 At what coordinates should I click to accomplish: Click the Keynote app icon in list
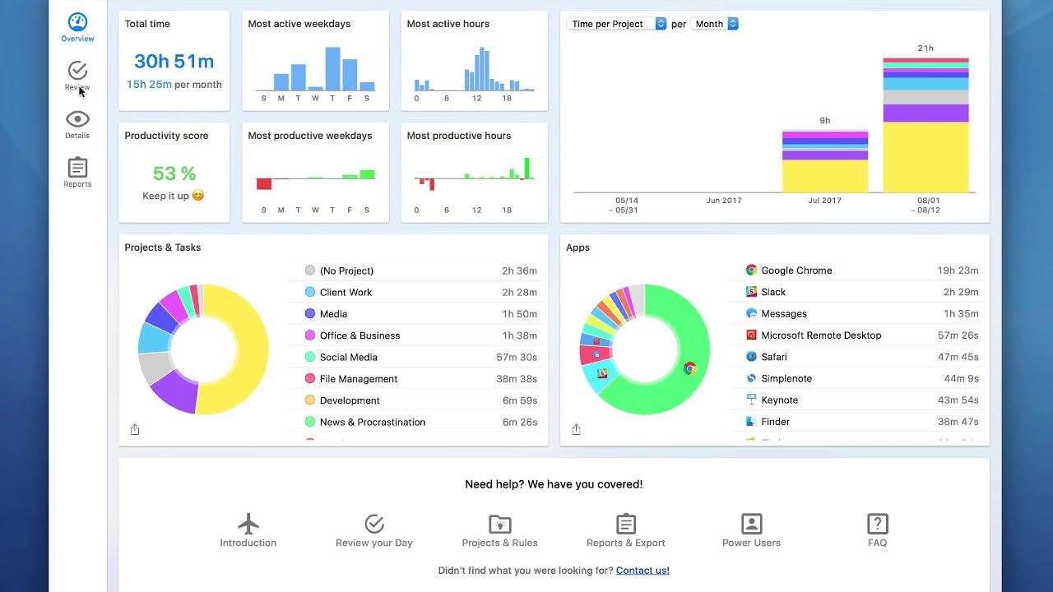click(751, 400)
